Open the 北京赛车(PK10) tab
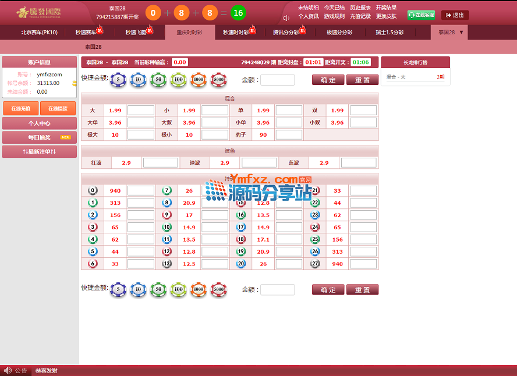This screenshot has width=517, height=376. tap(39, 33)
